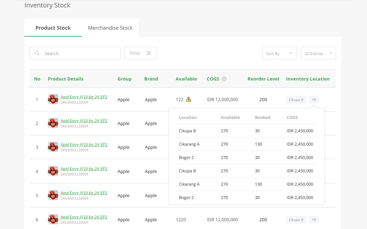Click the Available column header
This screenshot has height=229, width=367.
click(186, 79)
